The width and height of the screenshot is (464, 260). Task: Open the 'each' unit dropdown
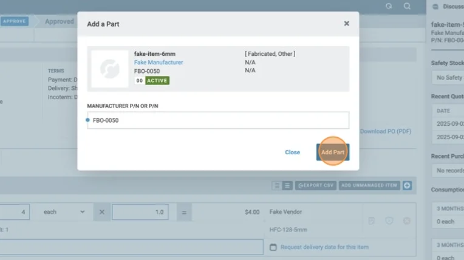pyautogui.click(x=64, y=212)
